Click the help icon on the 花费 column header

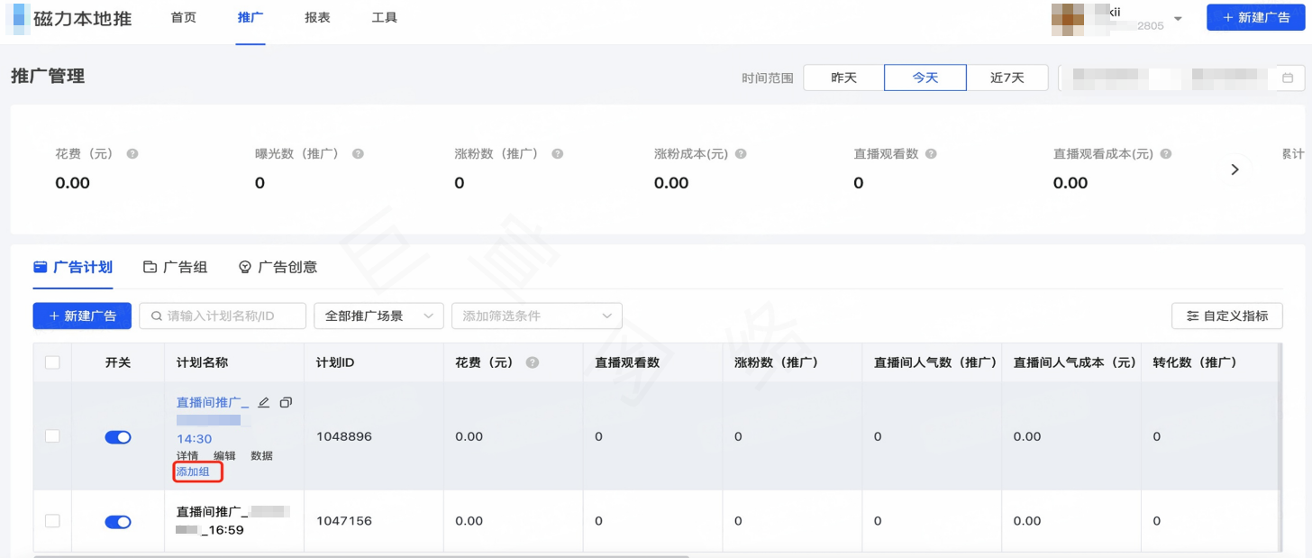click(534, 361)
